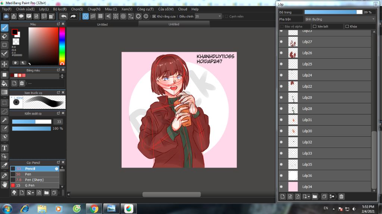The width and height of the screenshot is (382, 214).
Task: Enable Khóa lock checkbox
Action: pyautogui.click(x=347, y=26)
